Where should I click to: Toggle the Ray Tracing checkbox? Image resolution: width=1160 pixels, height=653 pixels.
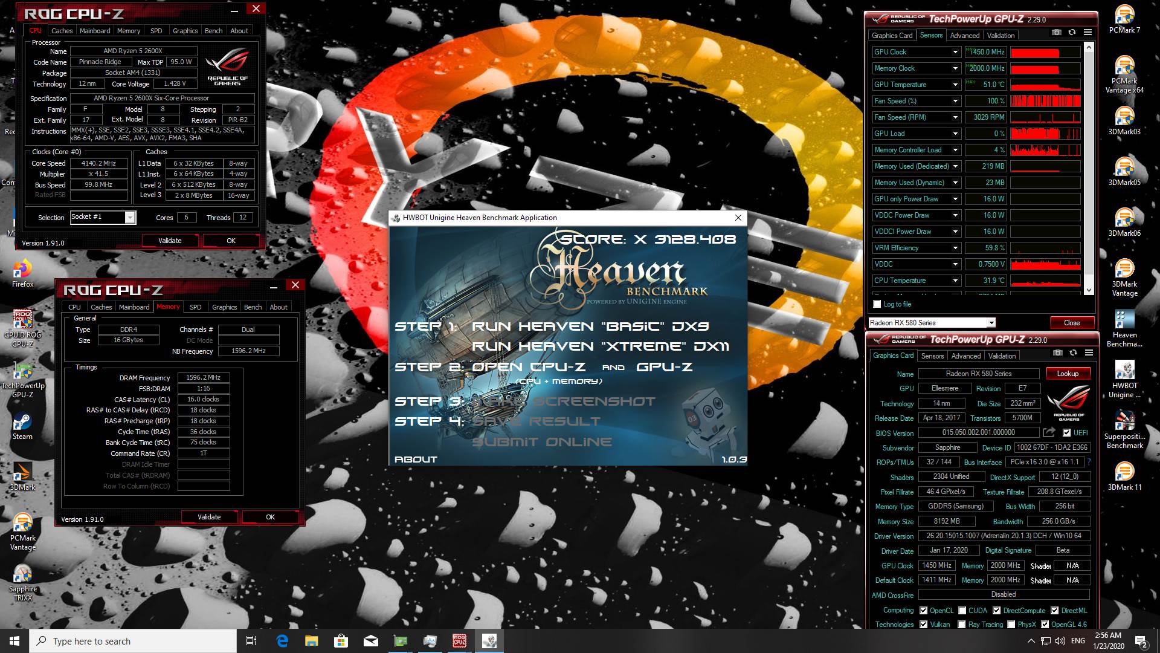[x=961, y=625]
